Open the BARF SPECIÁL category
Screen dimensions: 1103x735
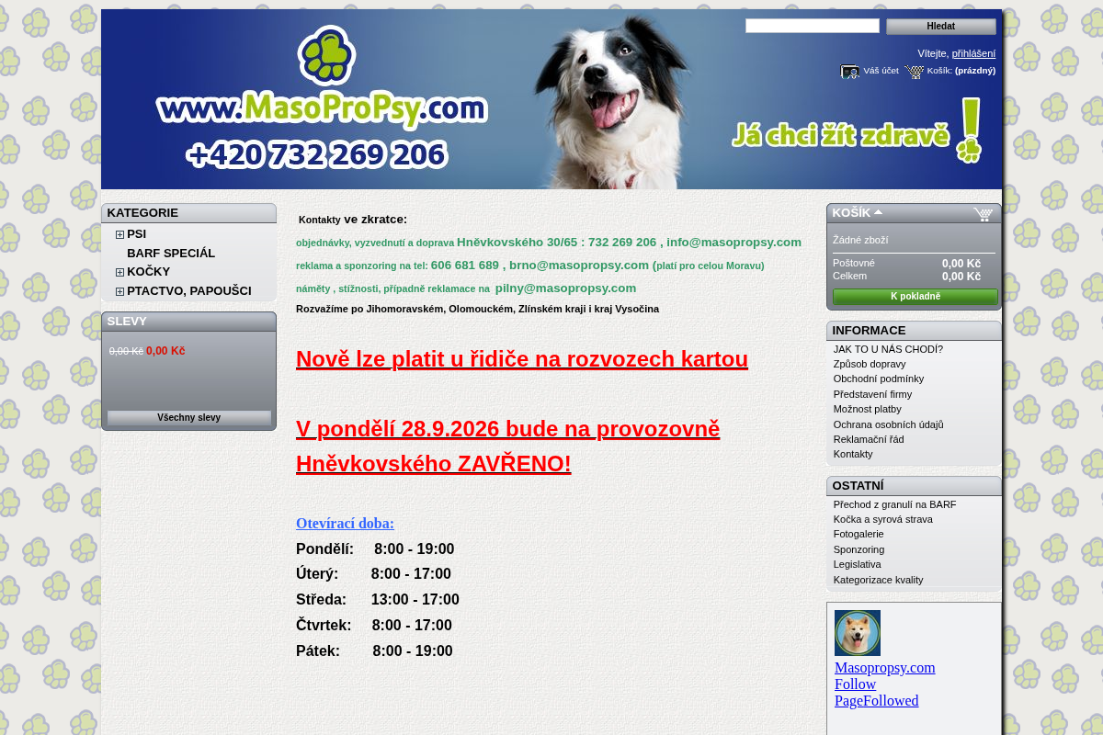pyautogui.click(x=171, y=254)
